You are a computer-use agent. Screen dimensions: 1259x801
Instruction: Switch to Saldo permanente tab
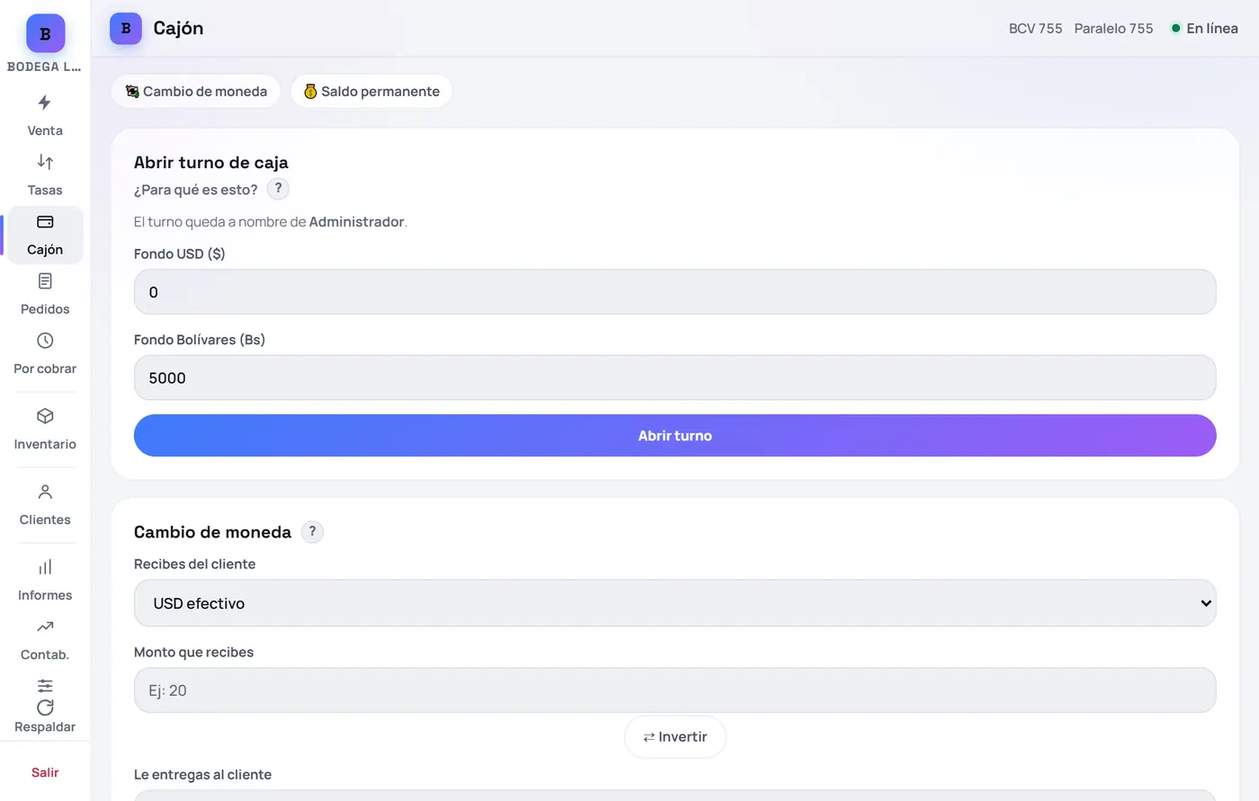tap(371, 92)
